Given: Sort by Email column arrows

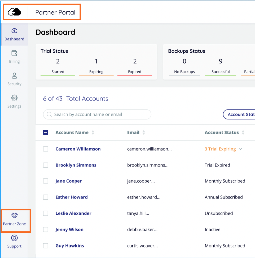Looking at the screenshot, I should click(144, 132).
